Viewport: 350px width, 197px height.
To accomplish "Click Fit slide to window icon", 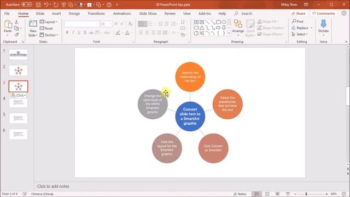I will 344,194.
